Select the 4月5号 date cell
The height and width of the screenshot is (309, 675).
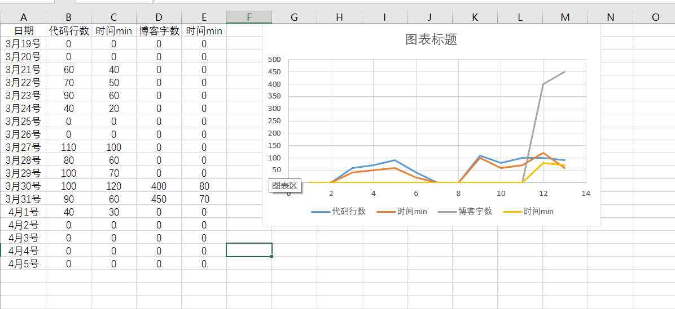point(23,263)
